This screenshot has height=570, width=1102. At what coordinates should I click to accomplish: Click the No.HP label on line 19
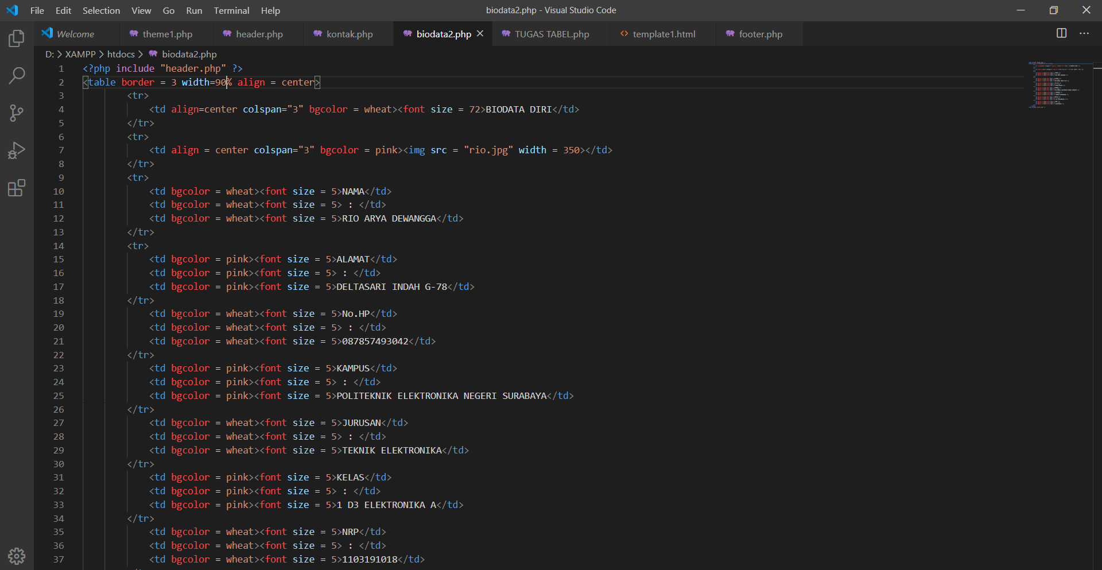pos(356,313)
